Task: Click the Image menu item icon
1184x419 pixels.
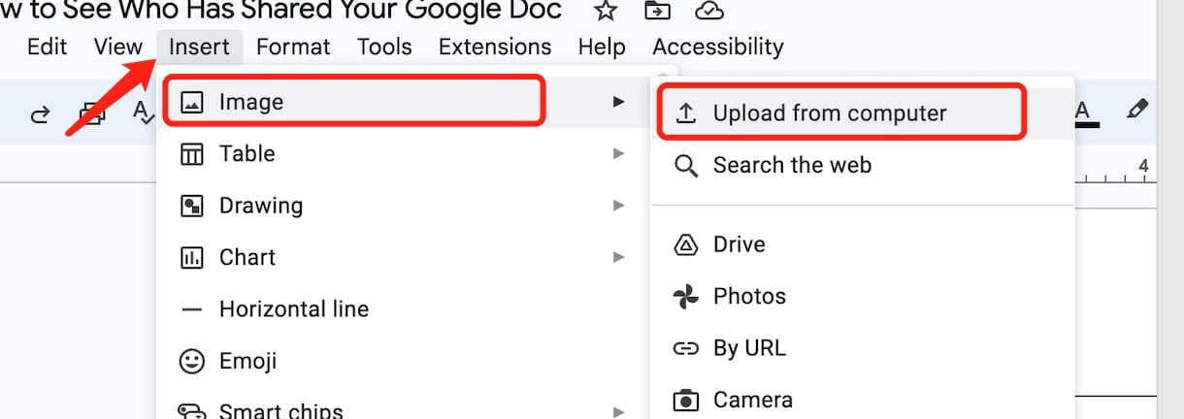Action: point(192,102)
